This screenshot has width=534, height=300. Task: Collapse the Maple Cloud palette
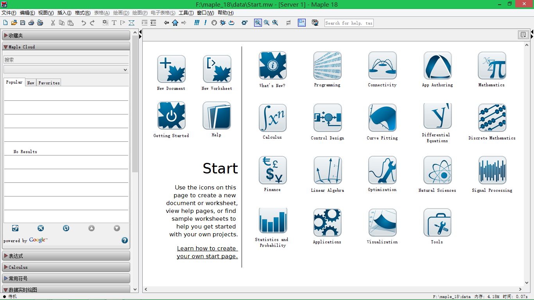[x=66, y=47]
